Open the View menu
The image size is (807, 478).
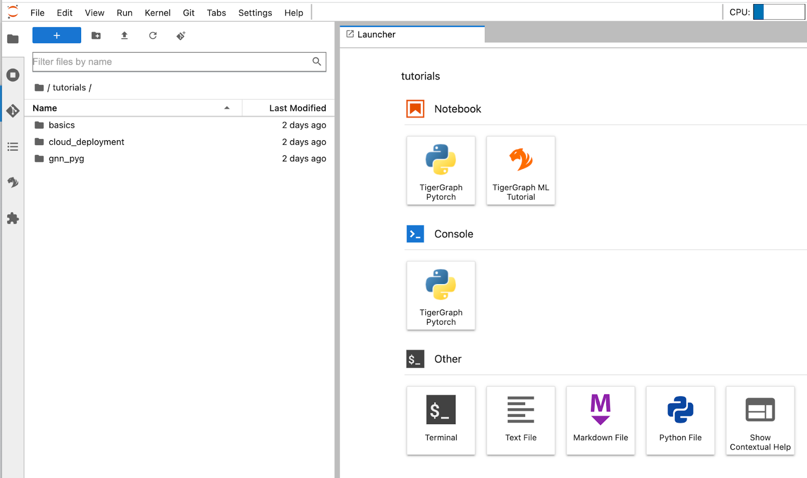tap(94, 13)
